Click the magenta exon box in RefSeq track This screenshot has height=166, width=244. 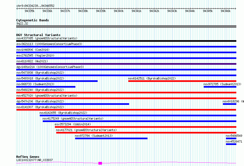point(100,163)
